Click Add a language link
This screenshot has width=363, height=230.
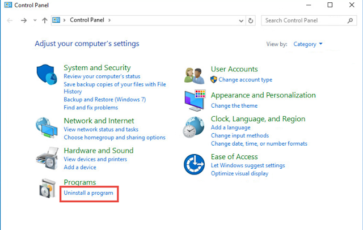231,127
